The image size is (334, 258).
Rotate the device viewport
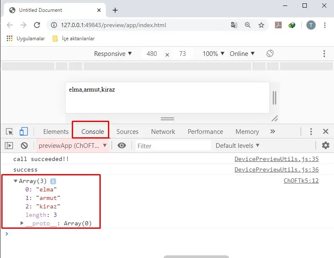point(270,53)
